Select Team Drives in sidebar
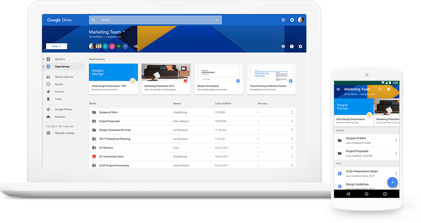 click(x=64, y=66)
